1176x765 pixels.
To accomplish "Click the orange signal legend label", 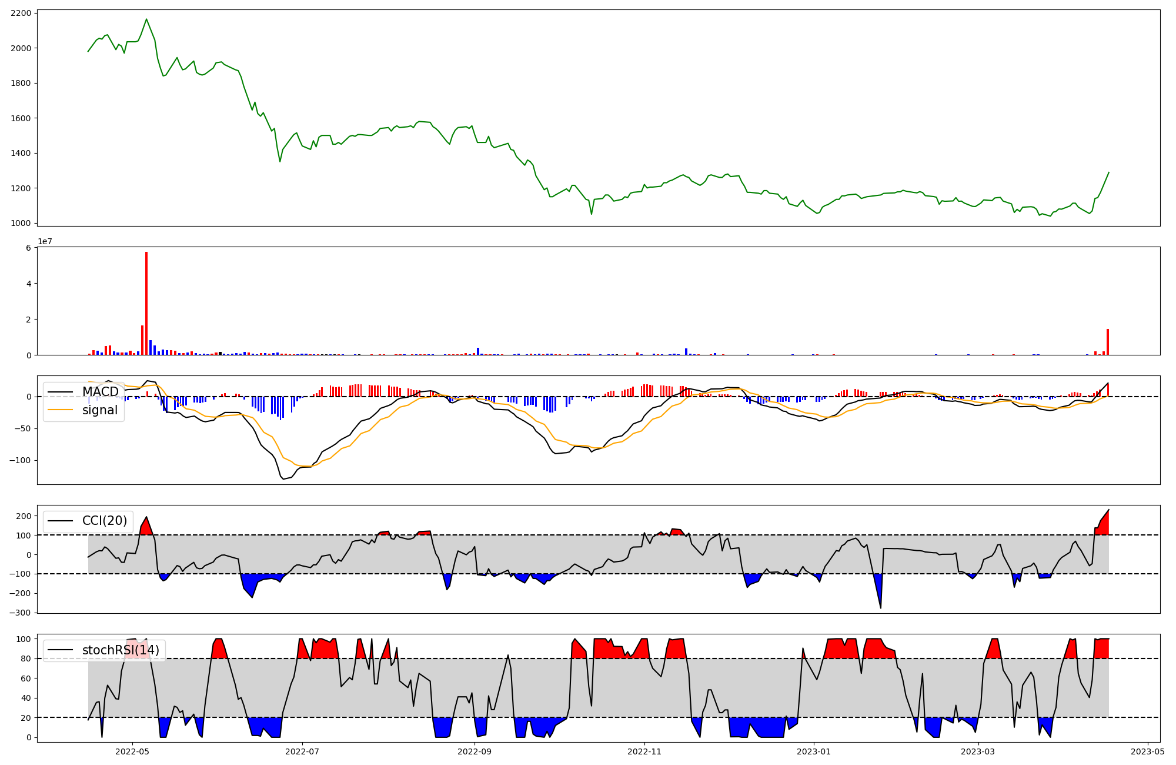I will 99,410.
